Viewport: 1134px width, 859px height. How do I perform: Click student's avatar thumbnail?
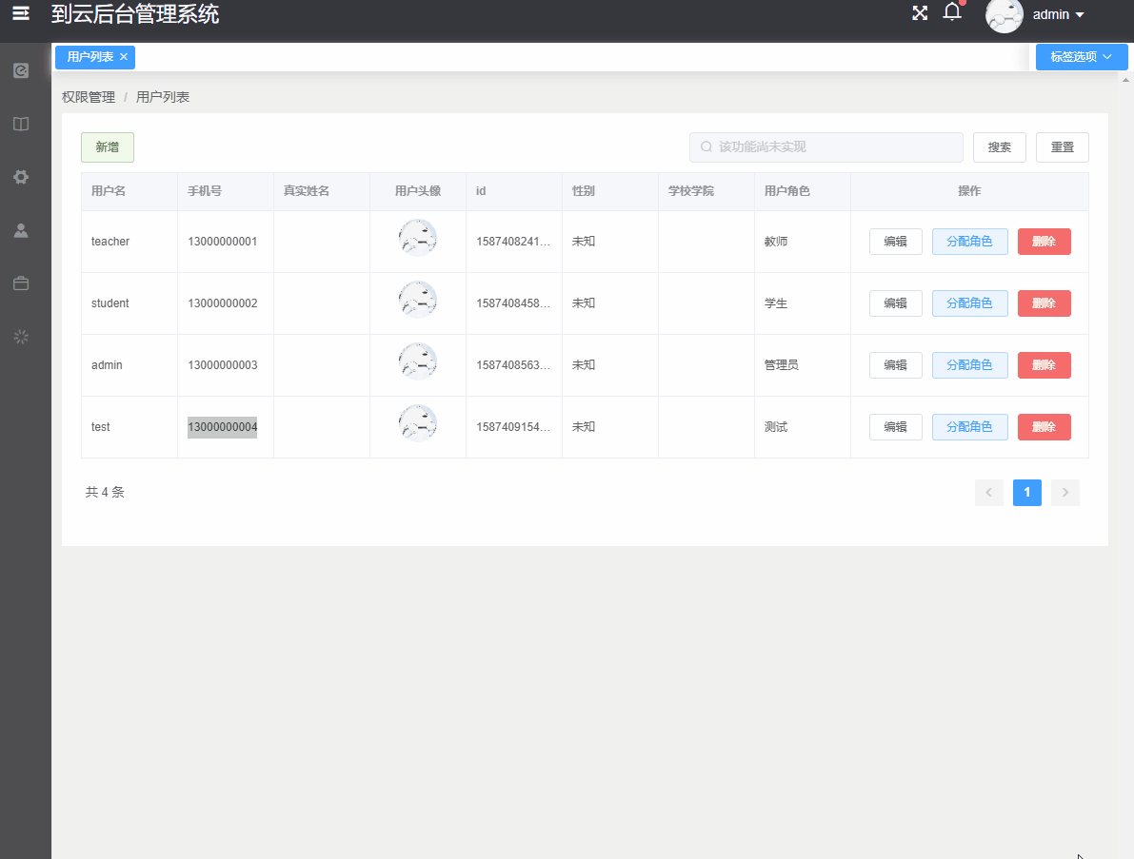click(x=418, y=300)
